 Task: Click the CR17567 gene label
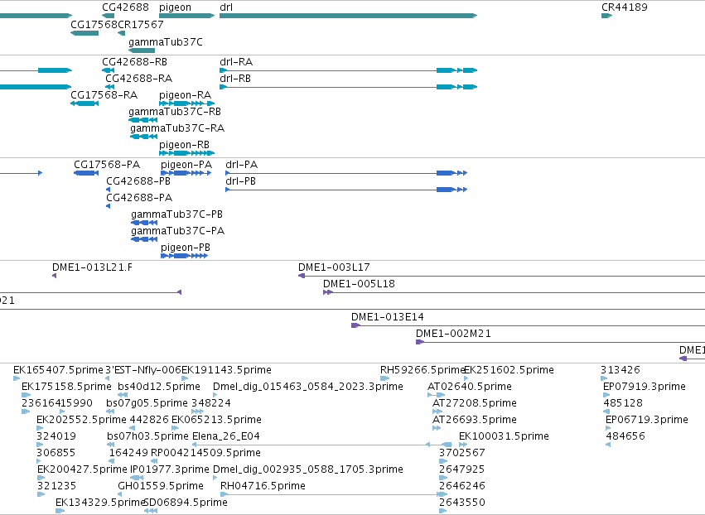click(x=140, y=25)
